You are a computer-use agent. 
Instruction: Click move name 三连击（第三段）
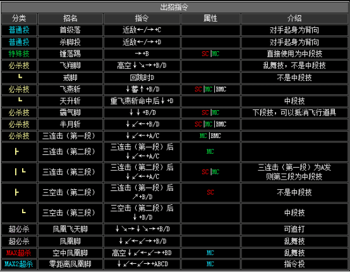pos(69,172)
